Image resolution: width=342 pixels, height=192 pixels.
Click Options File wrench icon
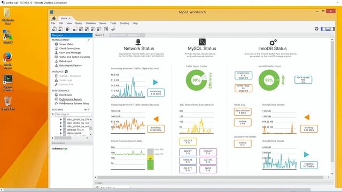coord(56,84)
